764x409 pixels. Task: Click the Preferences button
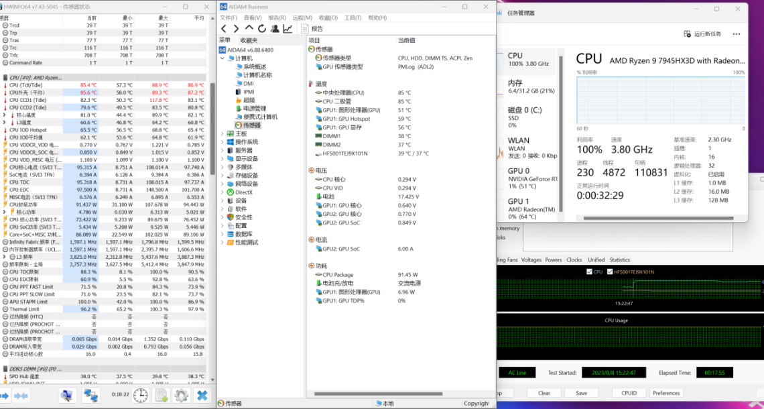point(666,393)
